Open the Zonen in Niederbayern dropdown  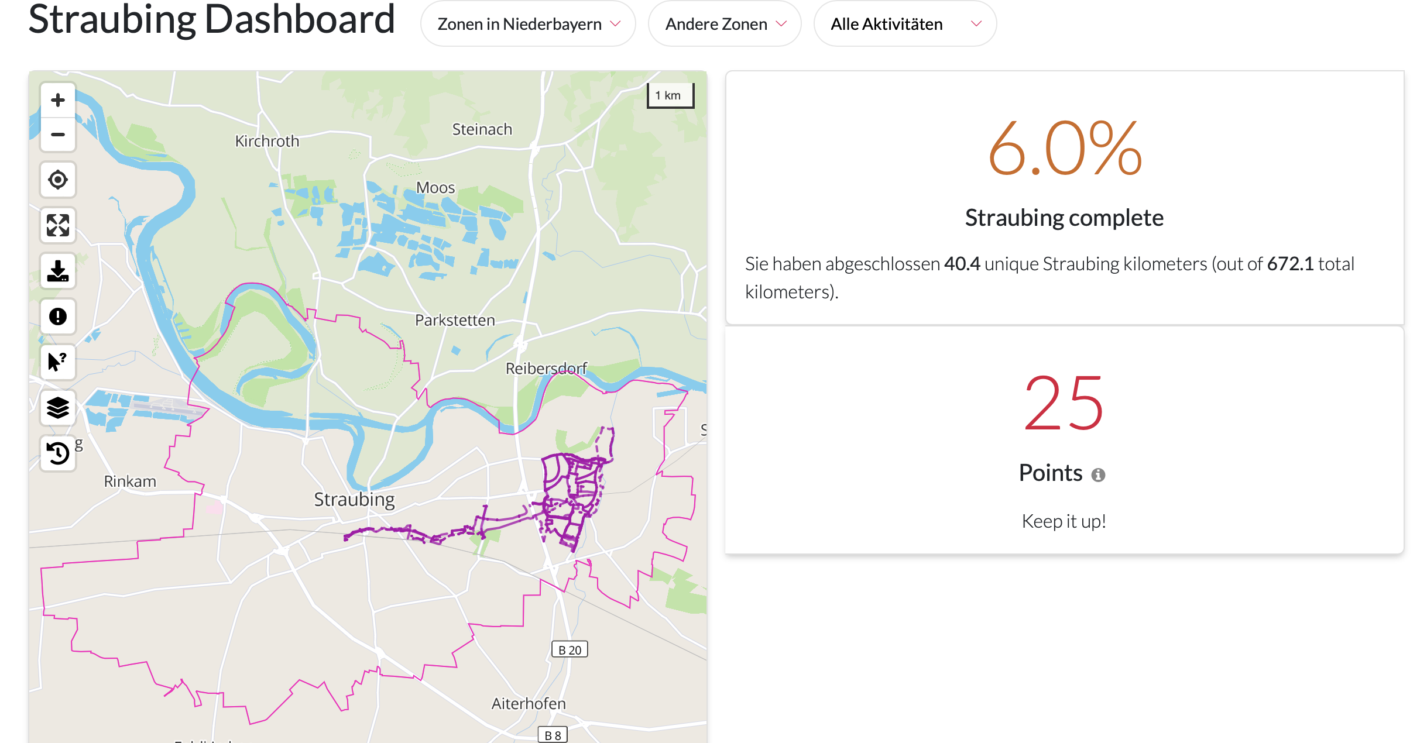(528, 24)
